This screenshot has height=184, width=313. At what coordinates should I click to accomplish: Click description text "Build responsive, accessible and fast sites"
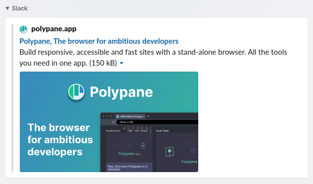[87, 52]
